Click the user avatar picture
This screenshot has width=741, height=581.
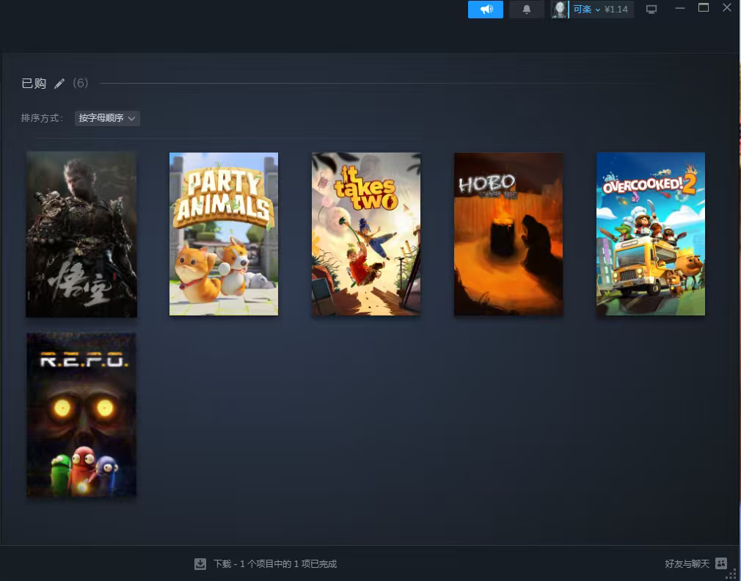560,10
